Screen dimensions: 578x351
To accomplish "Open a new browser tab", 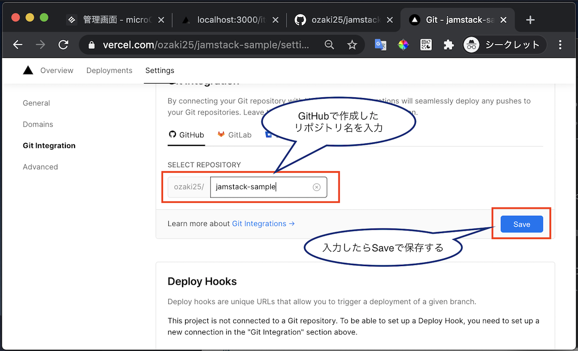I will point(530,20).
